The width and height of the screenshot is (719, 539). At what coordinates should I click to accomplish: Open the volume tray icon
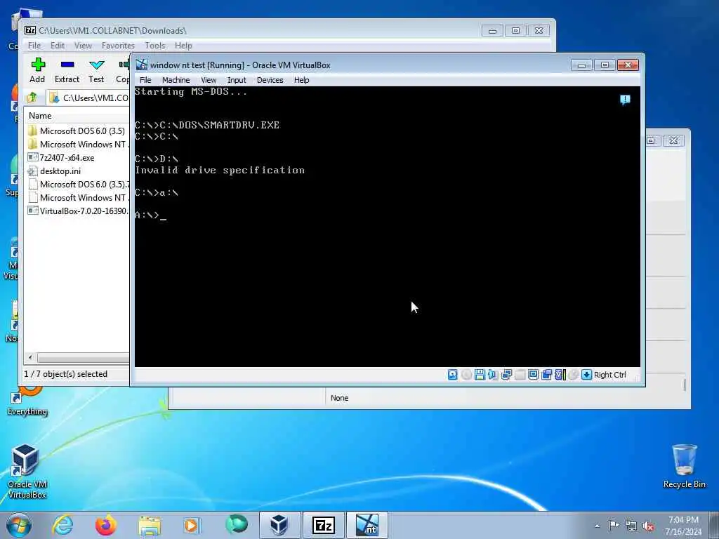648,526
